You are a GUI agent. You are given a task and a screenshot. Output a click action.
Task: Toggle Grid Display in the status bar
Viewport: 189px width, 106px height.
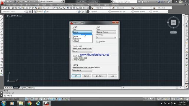[32, 99]
